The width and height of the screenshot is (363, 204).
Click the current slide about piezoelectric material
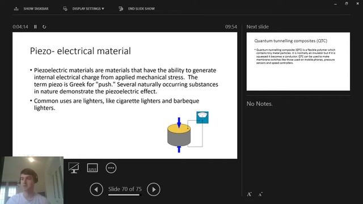[125, 95]
